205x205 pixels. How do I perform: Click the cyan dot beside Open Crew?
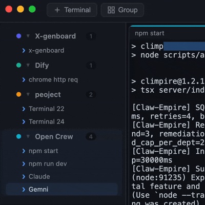[x=19, y=136]
